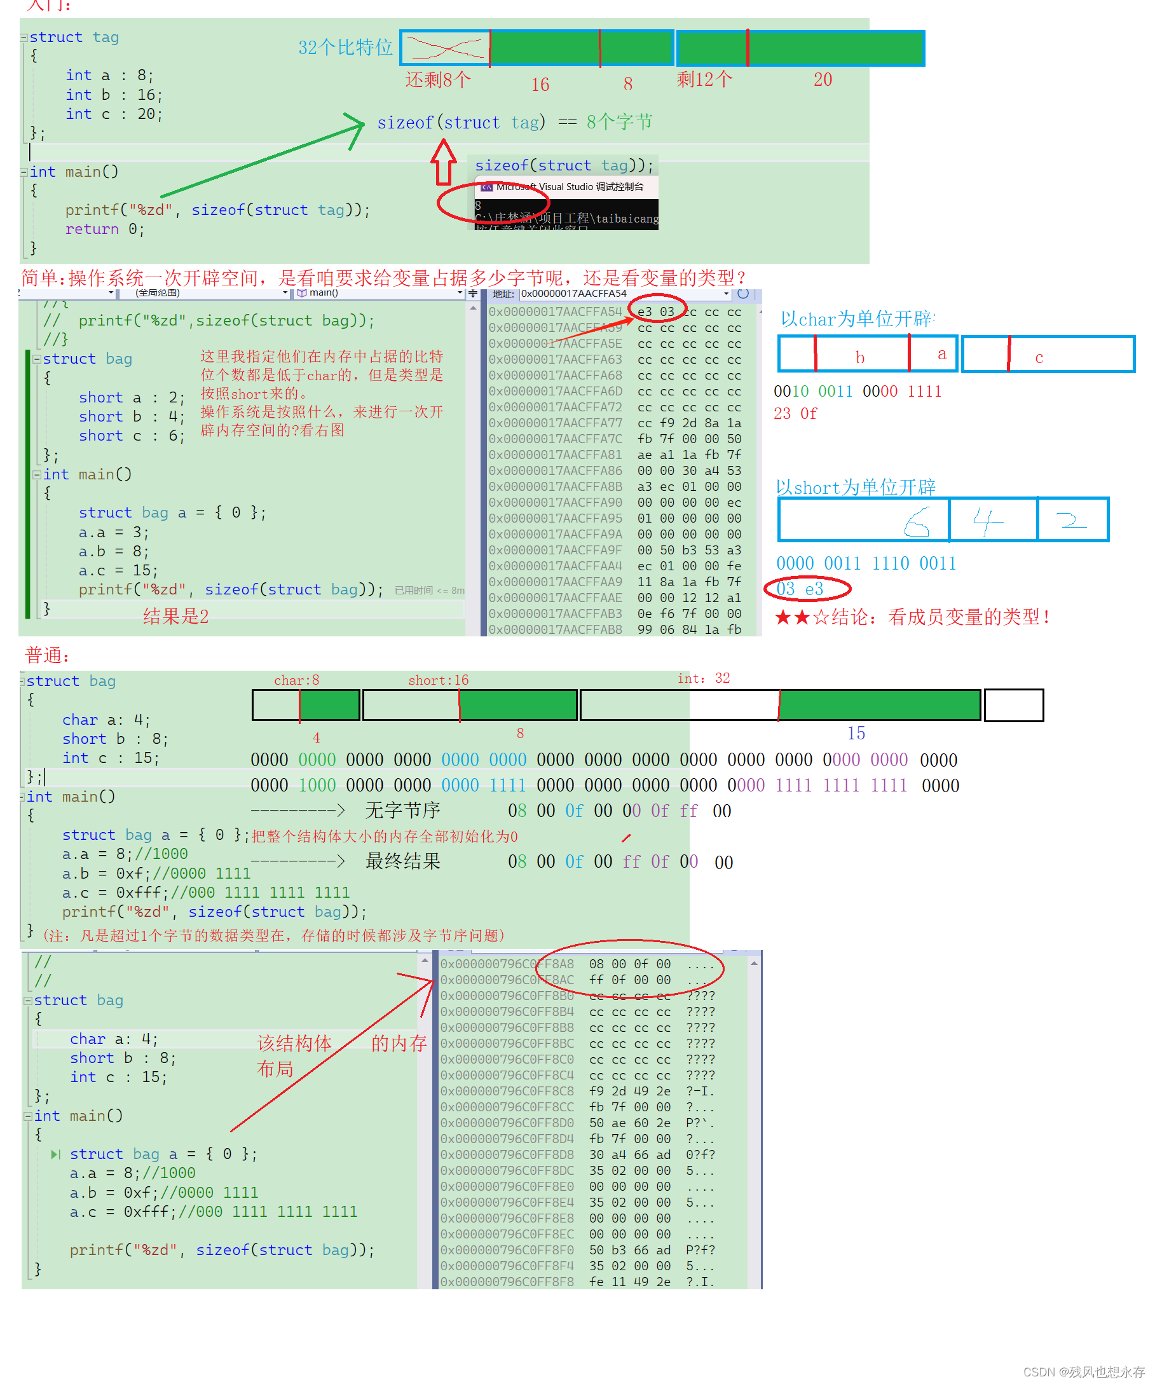Screen dimensions: 1155x1384
Task: Click console output line showing 8
Action: (x=479, y=205)
